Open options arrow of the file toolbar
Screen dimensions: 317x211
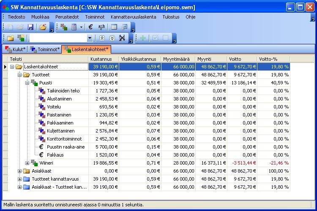52,27
